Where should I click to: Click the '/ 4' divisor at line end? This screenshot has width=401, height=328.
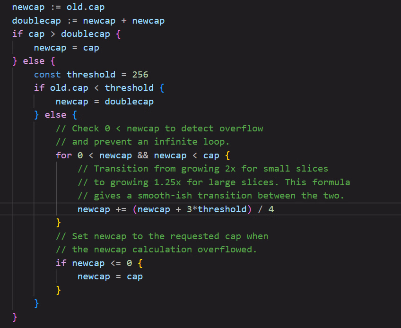coord(265,209)
